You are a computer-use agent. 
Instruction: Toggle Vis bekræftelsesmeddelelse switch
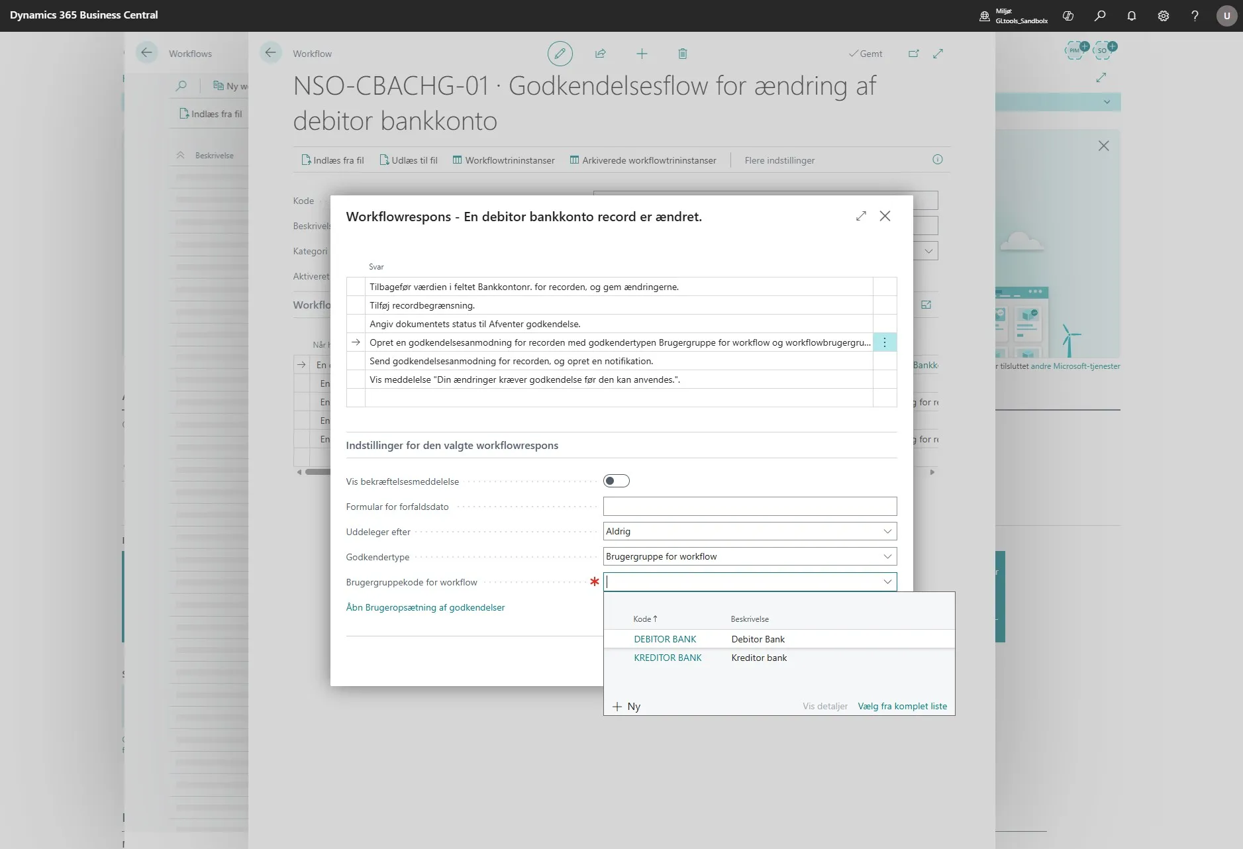617,481
